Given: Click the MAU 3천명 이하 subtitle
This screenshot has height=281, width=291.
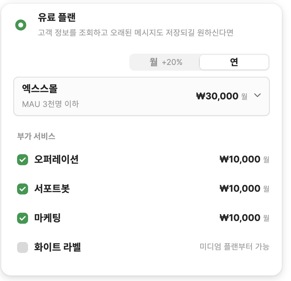Looking at the screenshot, I should (50, 104).
